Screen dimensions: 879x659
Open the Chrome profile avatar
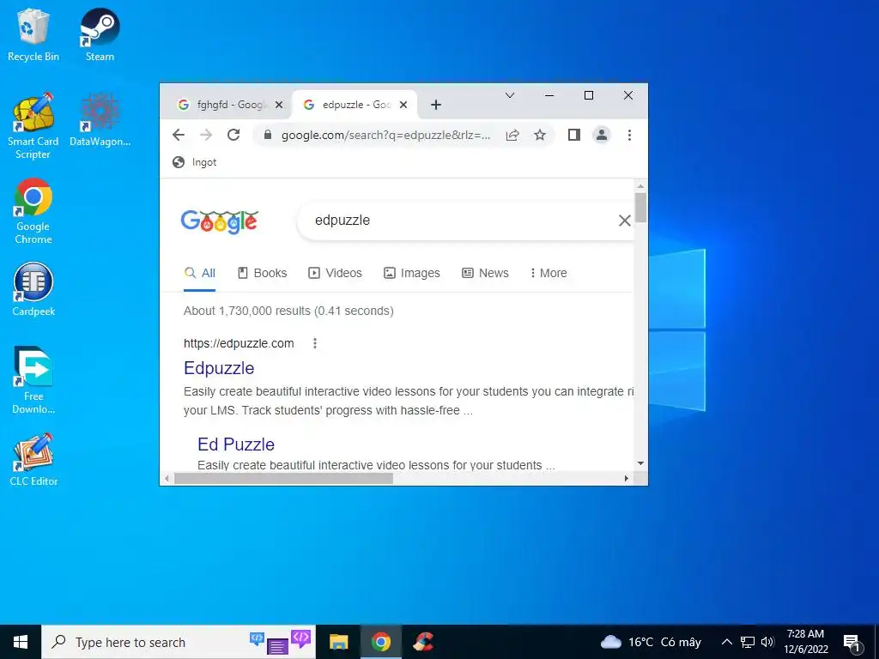pyautogui.click(x=601, y=135)
